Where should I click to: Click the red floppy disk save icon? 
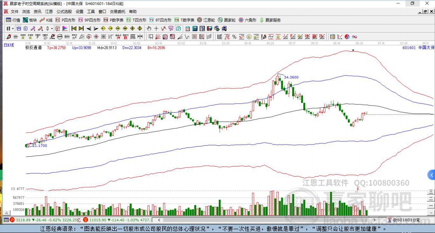(x=209, y=28)
